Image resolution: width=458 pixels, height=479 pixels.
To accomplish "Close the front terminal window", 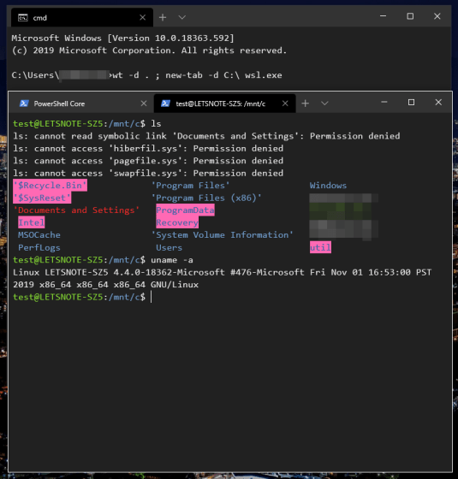I will (438, 103).
